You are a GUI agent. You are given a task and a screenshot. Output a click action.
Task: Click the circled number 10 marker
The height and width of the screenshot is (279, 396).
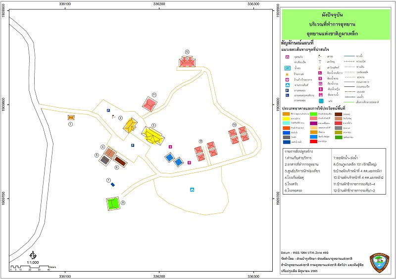[234, 124]
